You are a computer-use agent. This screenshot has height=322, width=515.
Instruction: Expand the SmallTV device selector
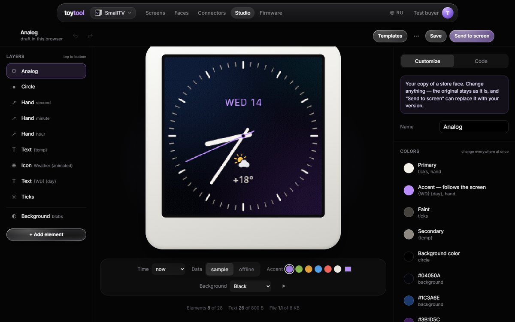pyautogui.click(x=113, y=13)
